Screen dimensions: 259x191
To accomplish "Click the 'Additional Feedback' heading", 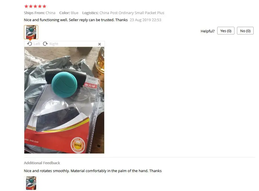I will coord(42,163).
